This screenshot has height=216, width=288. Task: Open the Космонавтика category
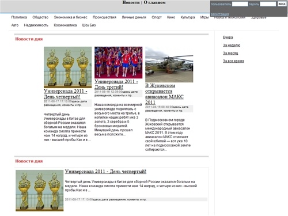65,25
